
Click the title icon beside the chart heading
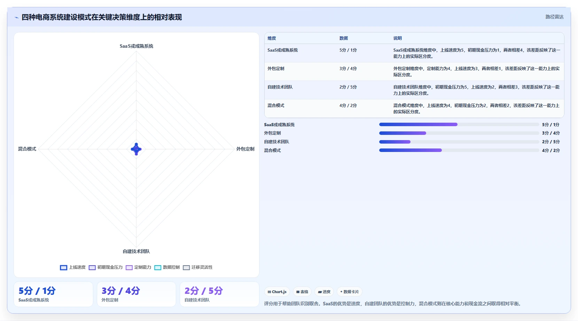click(x=16, y=17)
